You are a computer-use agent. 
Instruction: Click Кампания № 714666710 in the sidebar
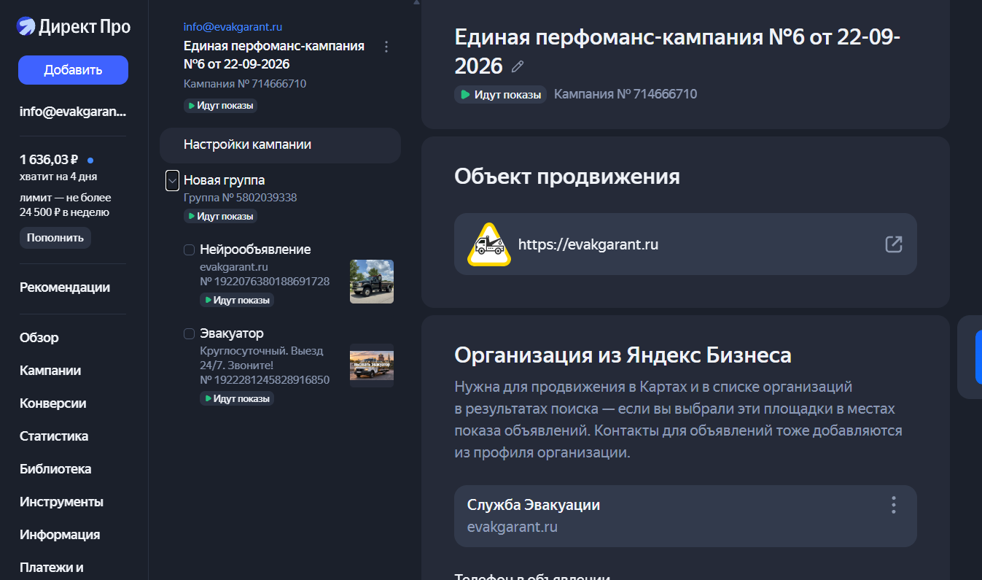[x=245, y=84]
